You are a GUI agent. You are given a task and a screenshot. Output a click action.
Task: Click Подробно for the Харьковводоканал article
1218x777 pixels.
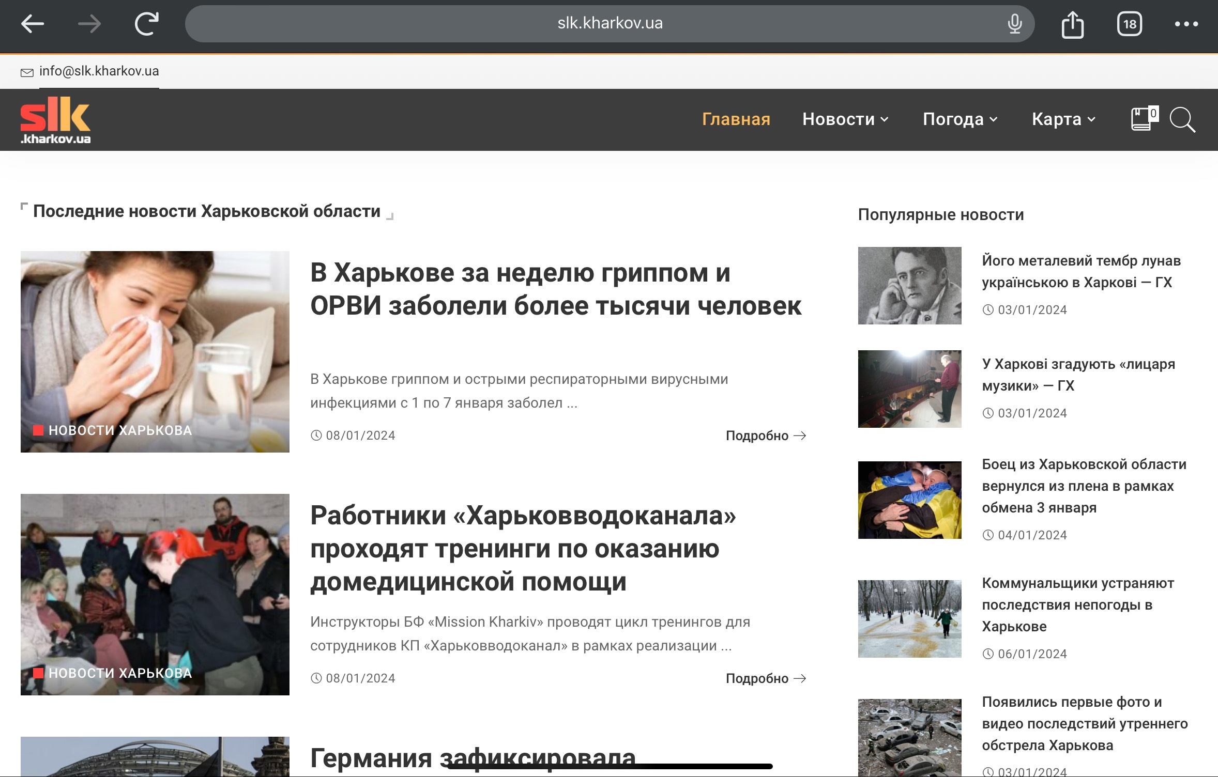coord(766,678)
